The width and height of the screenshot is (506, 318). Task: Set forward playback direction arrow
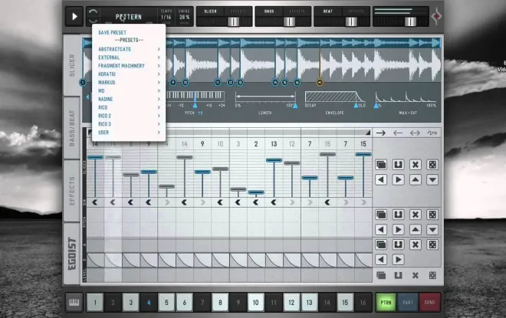click(x=381, y=133)
